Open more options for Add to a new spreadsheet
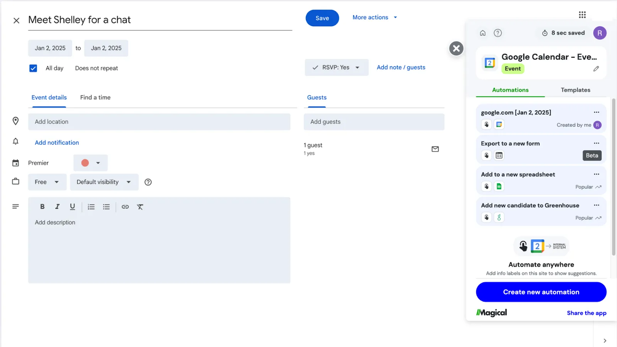 coord(597,174)
